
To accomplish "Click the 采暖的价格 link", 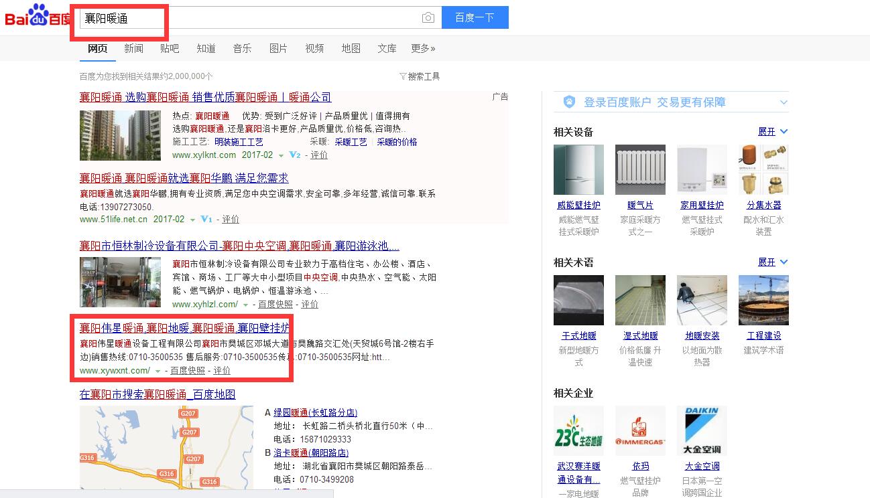I will click(x=397, y=142).
